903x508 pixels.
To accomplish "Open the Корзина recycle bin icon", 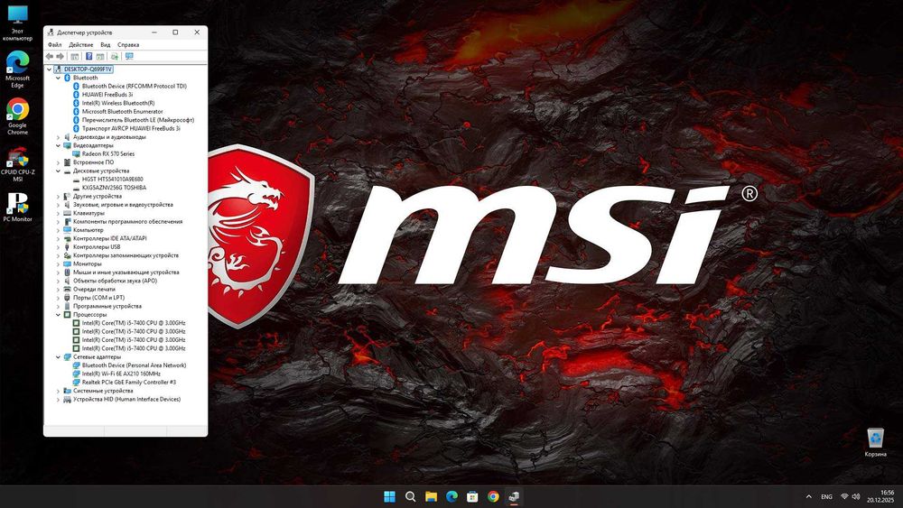I will (x=875, y=442).
